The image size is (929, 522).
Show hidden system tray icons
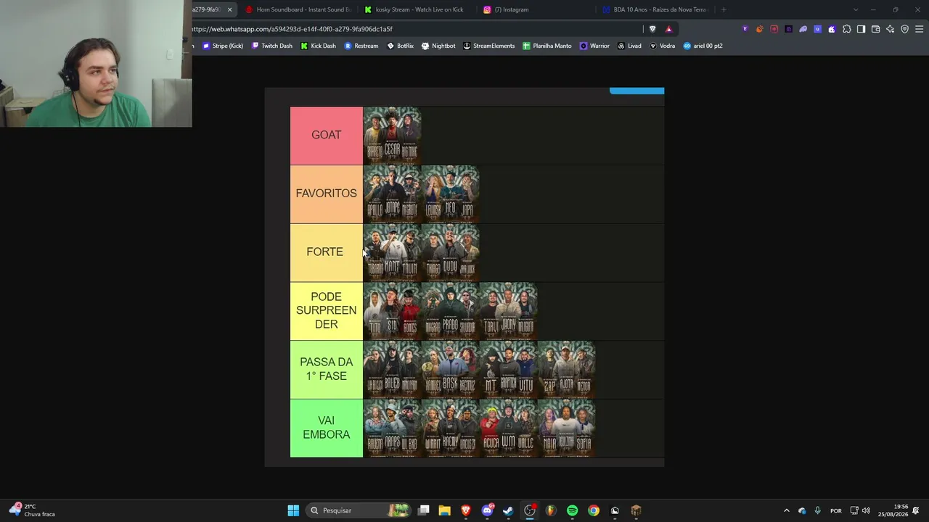point(786,510)
